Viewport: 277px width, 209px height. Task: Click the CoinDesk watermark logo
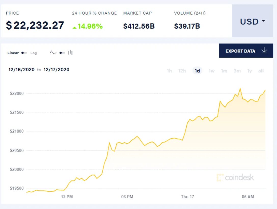pos(235,177)
